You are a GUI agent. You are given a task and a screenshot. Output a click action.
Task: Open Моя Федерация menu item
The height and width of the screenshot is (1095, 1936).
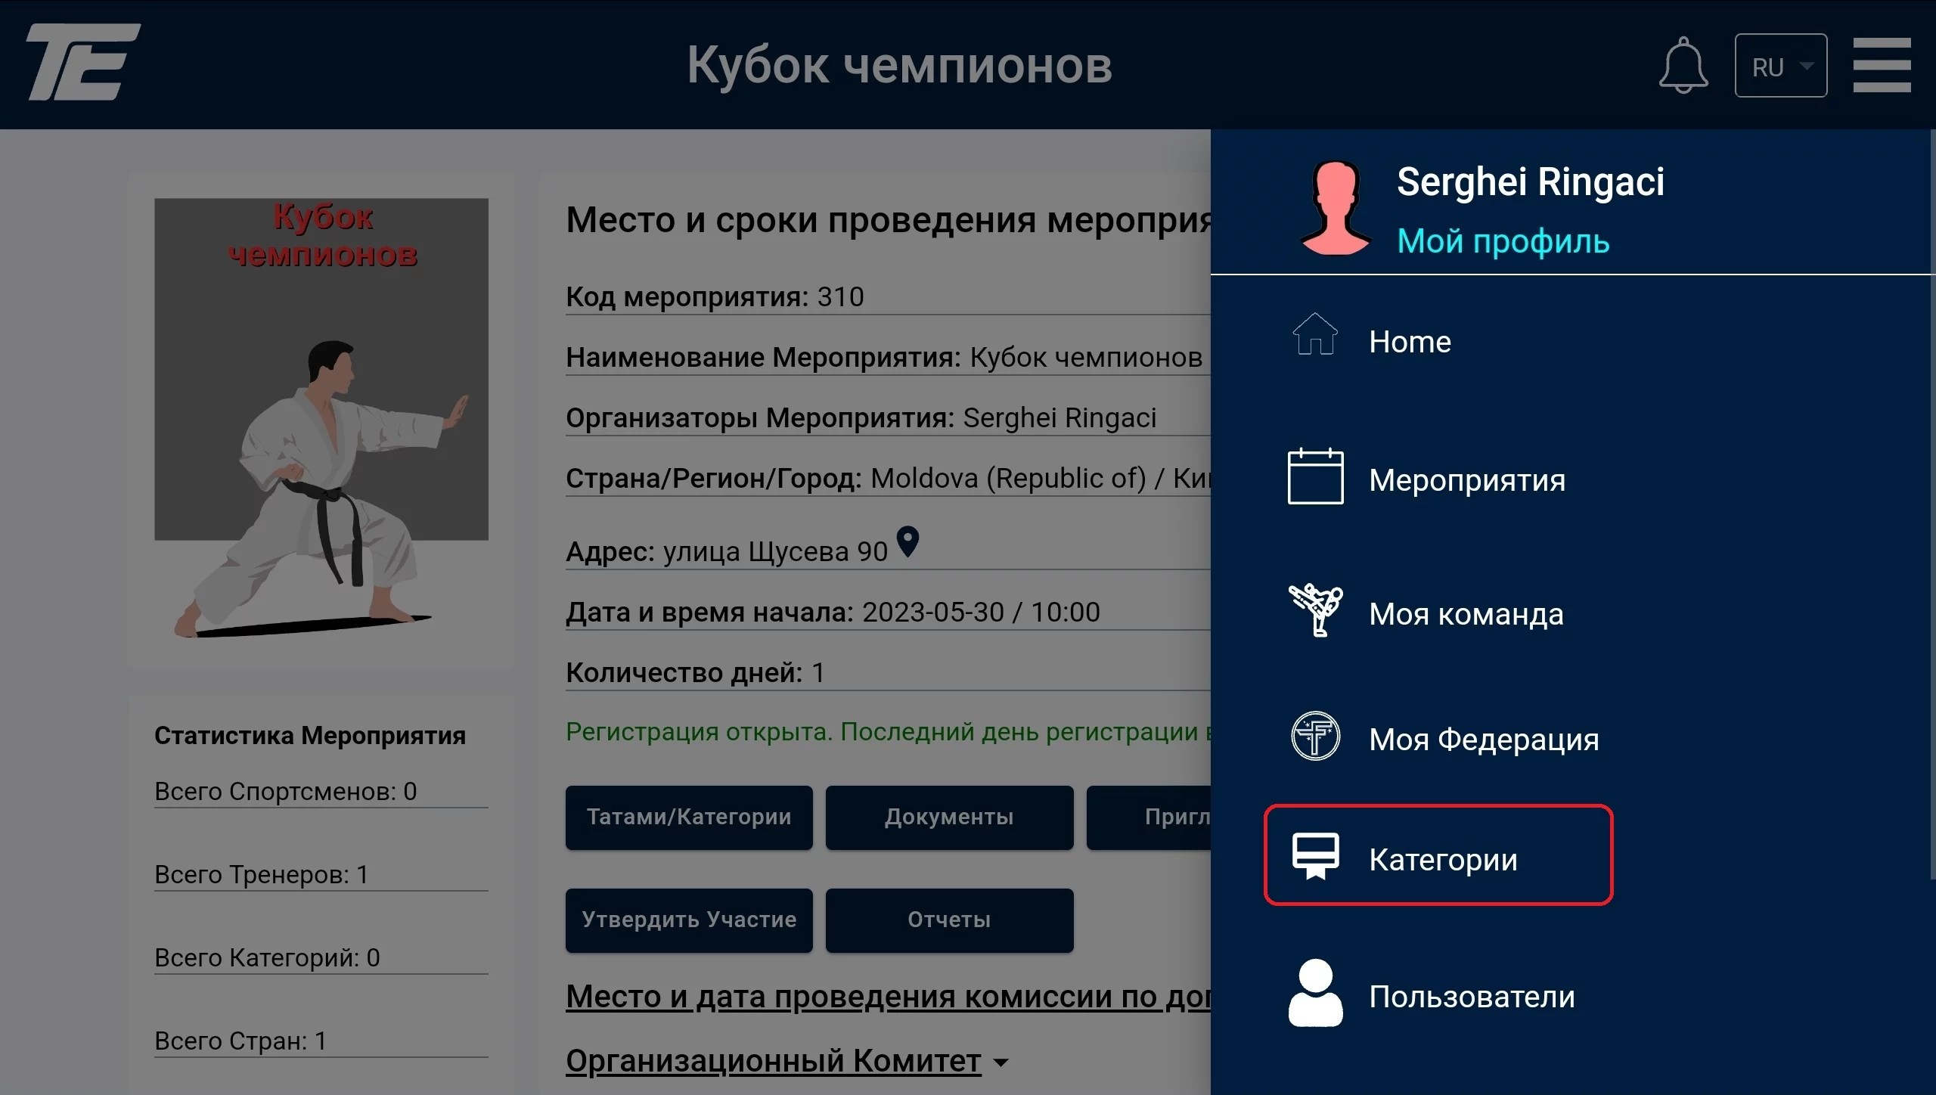point(1484,739)
